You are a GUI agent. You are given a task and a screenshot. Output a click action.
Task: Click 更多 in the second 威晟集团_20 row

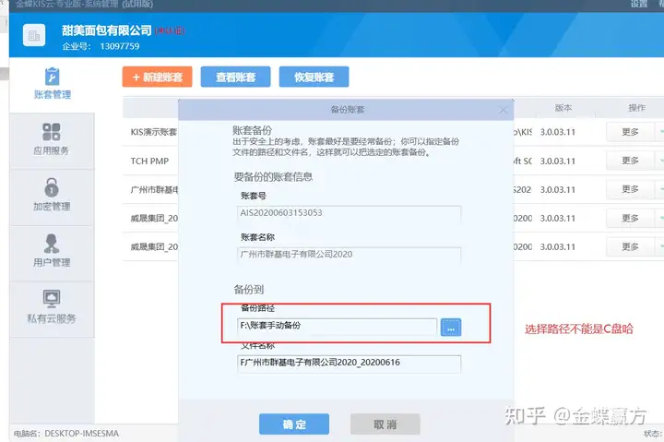(x=630, y=246)
